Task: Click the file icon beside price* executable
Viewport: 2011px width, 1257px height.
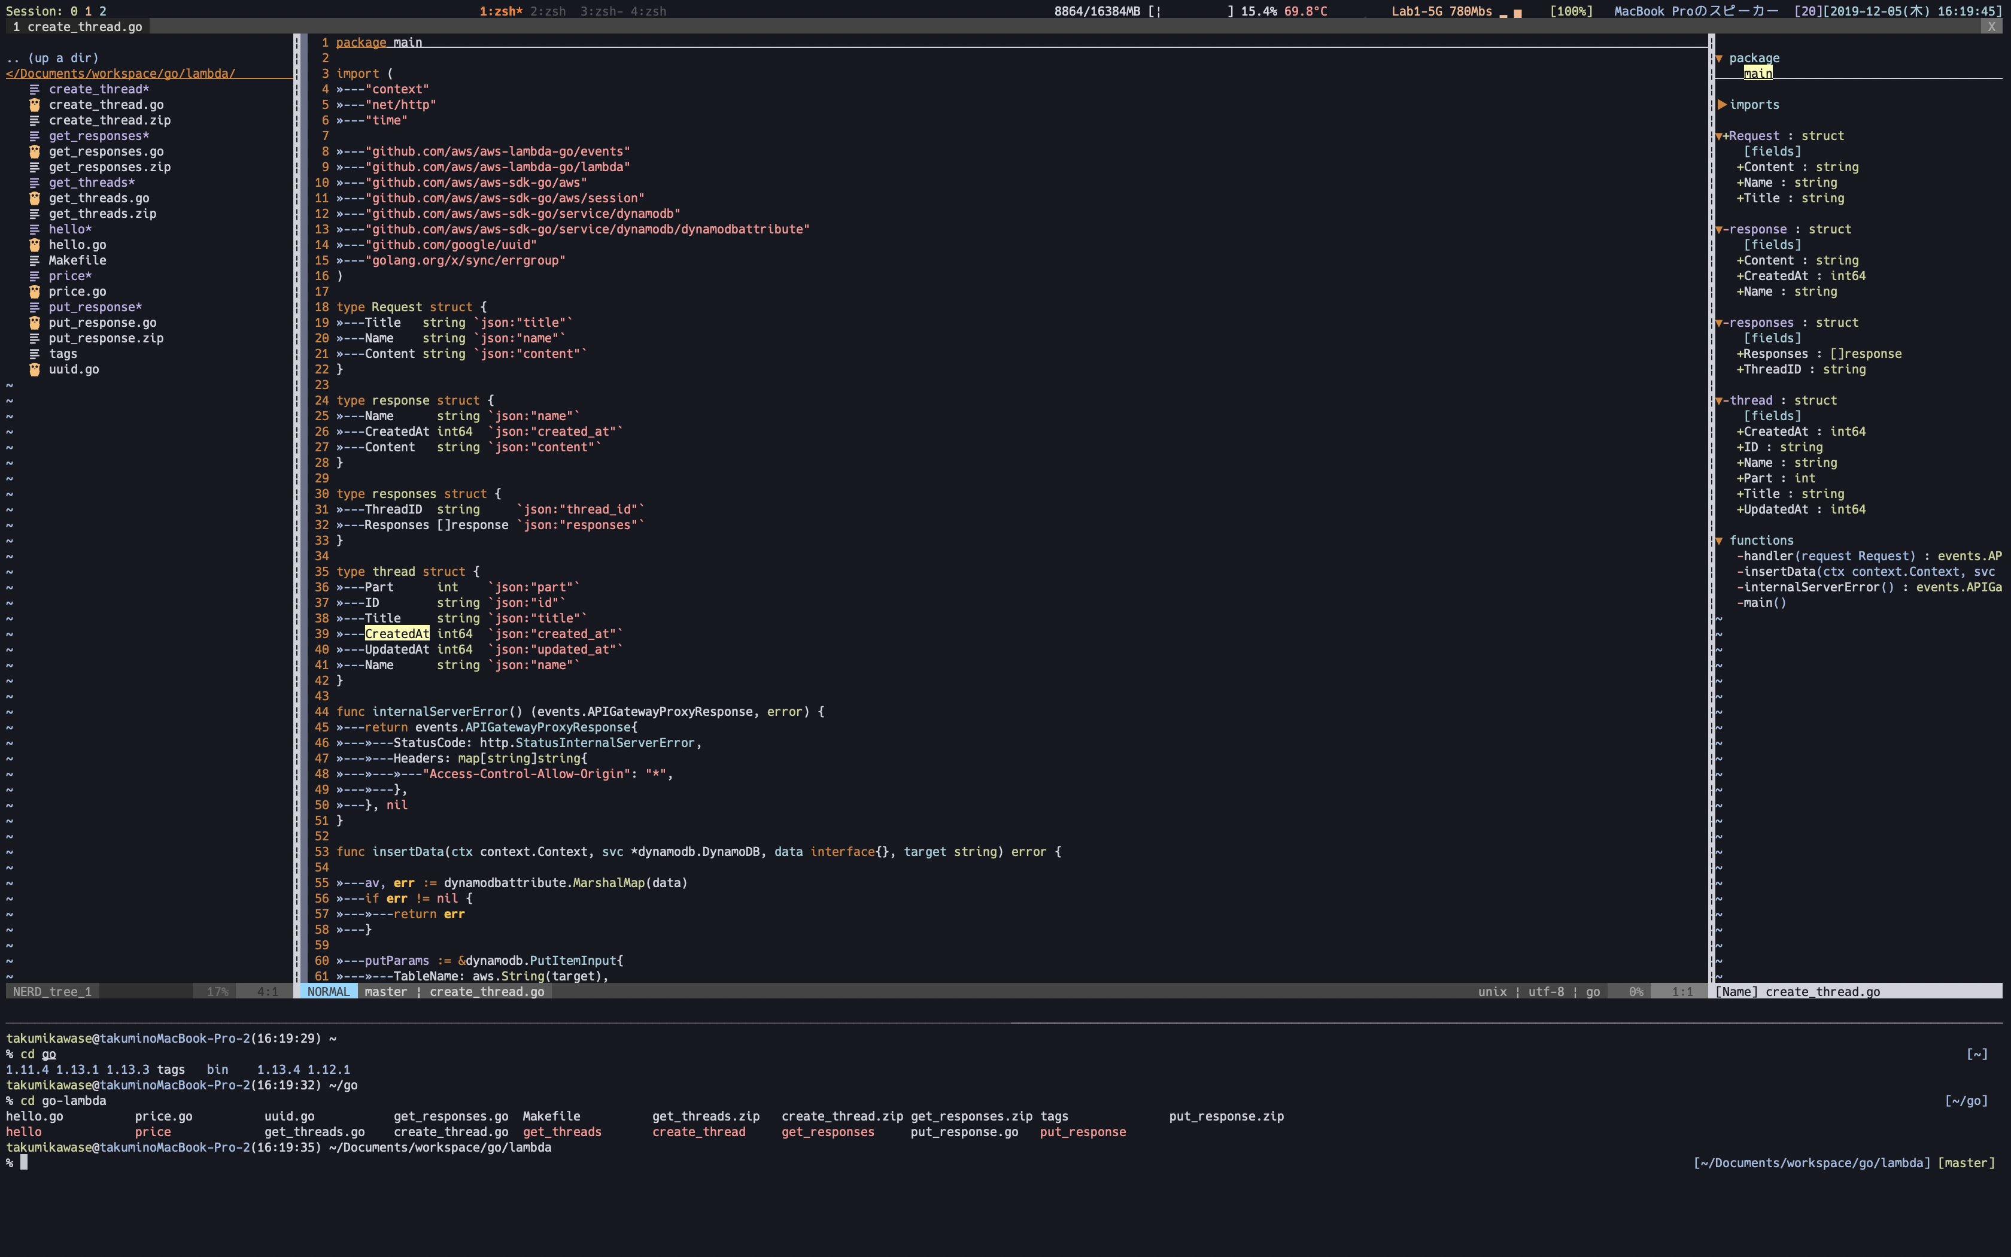Action: point(35,276)
